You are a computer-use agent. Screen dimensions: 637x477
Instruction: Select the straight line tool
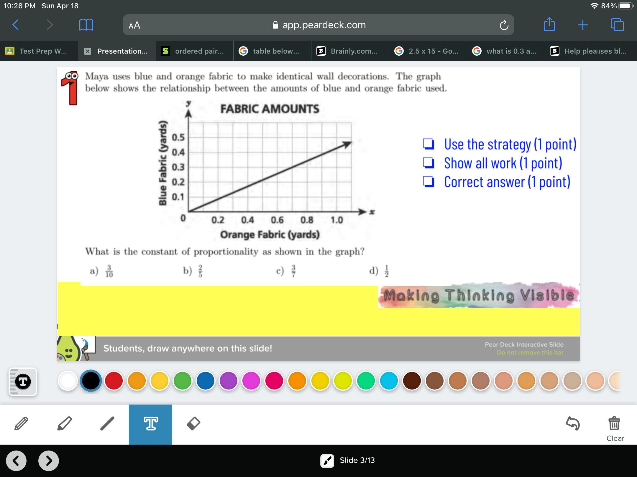pyautogui.click(x=107, y=423)
